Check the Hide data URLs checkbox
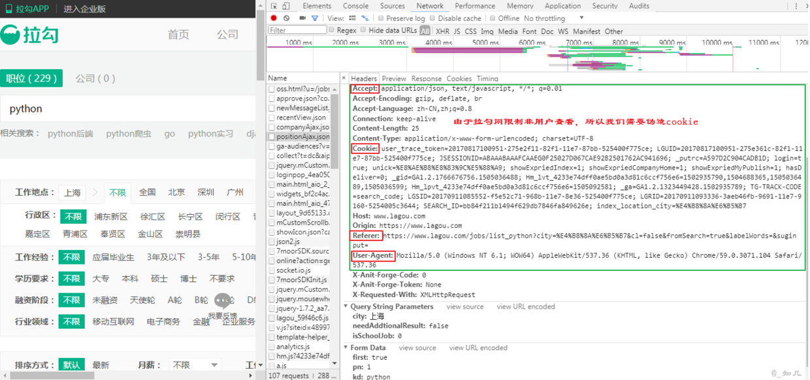 click(363, 30)
